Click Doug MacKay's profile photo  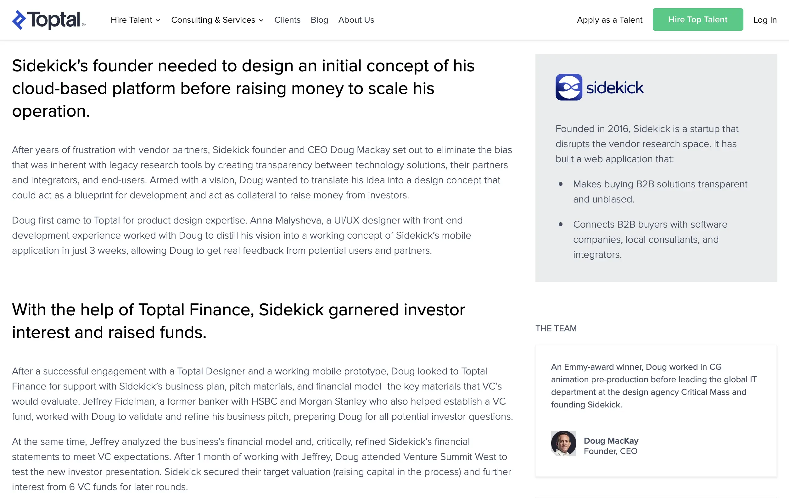[563, 443]
